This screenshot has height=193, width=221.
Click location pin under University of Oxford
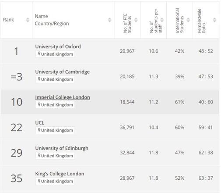coord(39,54)
